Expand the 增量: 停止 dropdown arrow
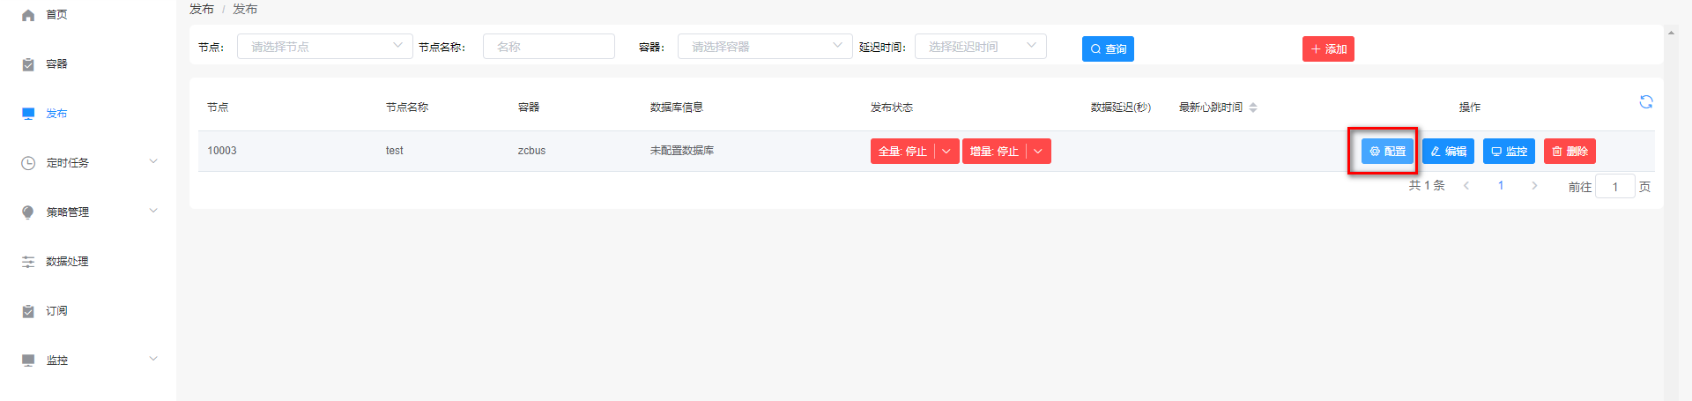1692x401 pixels. 1038,152
